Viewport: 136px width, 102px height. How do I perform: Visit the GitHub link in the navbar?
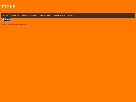(x=71, y=16)
